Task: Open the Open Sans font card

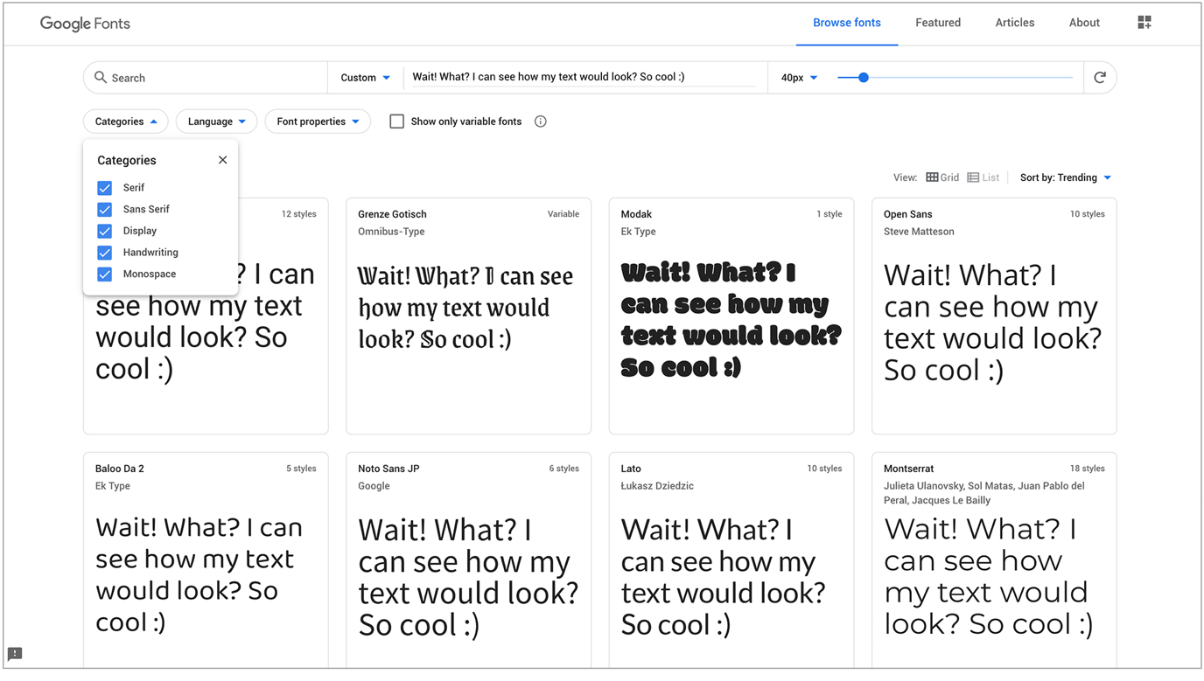Action: point(994,316)
